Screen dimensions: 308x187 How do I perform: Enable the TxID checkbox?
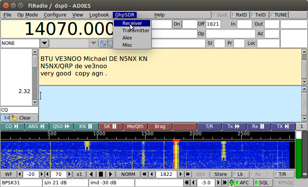[259, 15]
